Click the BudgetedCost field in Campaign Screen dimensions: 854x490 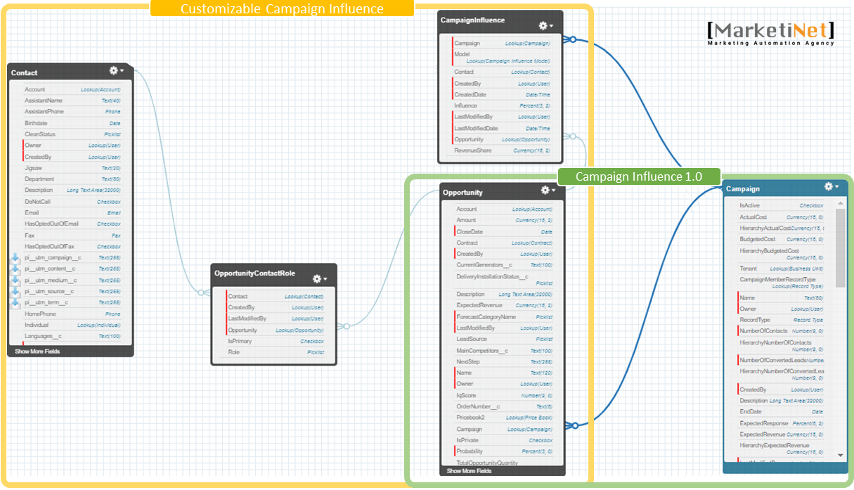pyautogui.click(x=782, y=240)
